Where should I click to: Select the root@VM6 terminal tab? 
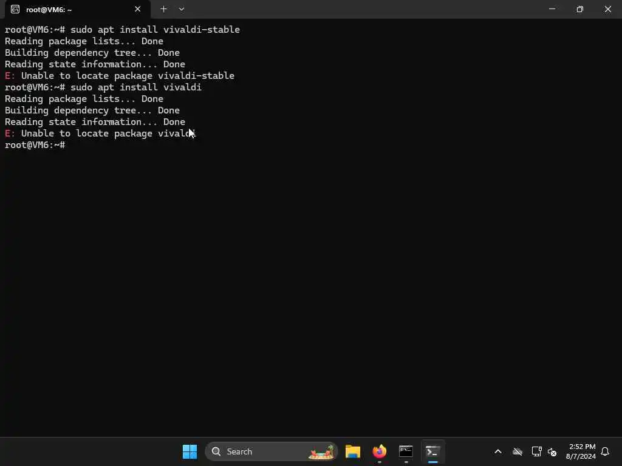77,10
